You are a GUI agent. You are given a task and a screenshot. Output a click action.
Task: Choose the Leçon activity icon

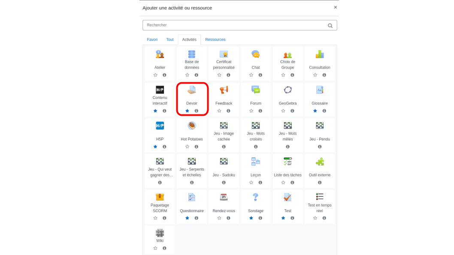[x=256, y=162]
